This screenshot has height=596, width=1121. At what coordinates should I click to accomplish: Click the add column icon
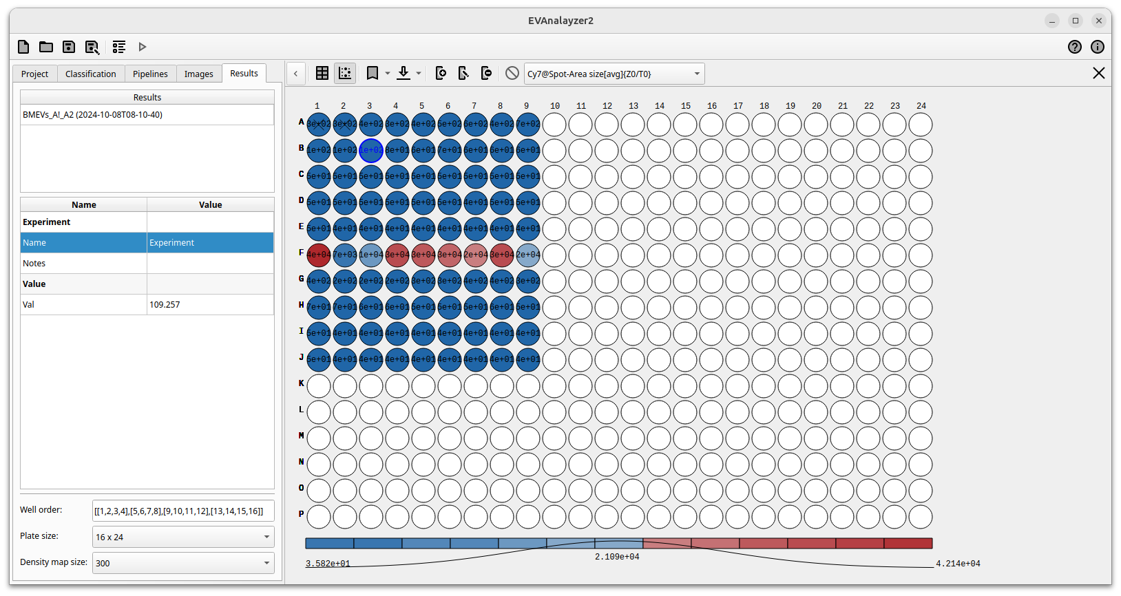click(441, 73)
